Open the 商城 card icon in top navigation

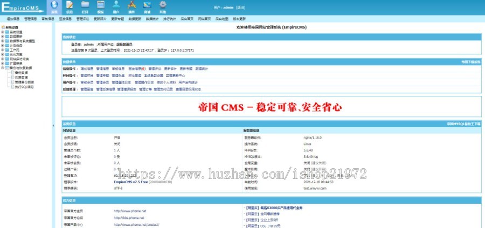click(147, 5)
